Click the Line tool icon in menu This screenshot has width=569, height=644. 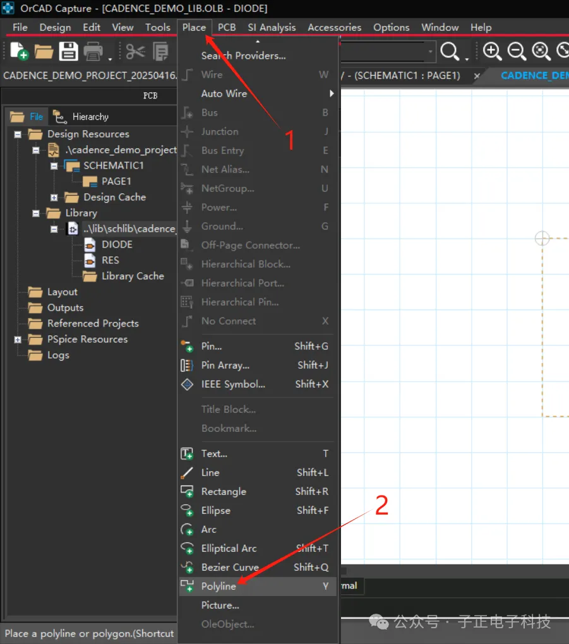coord(187,473)
